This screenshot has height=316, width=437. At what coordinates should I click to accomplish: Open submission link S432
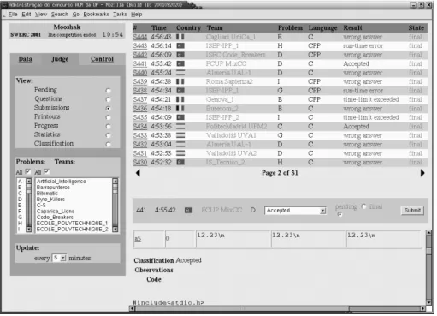point(140,145)
